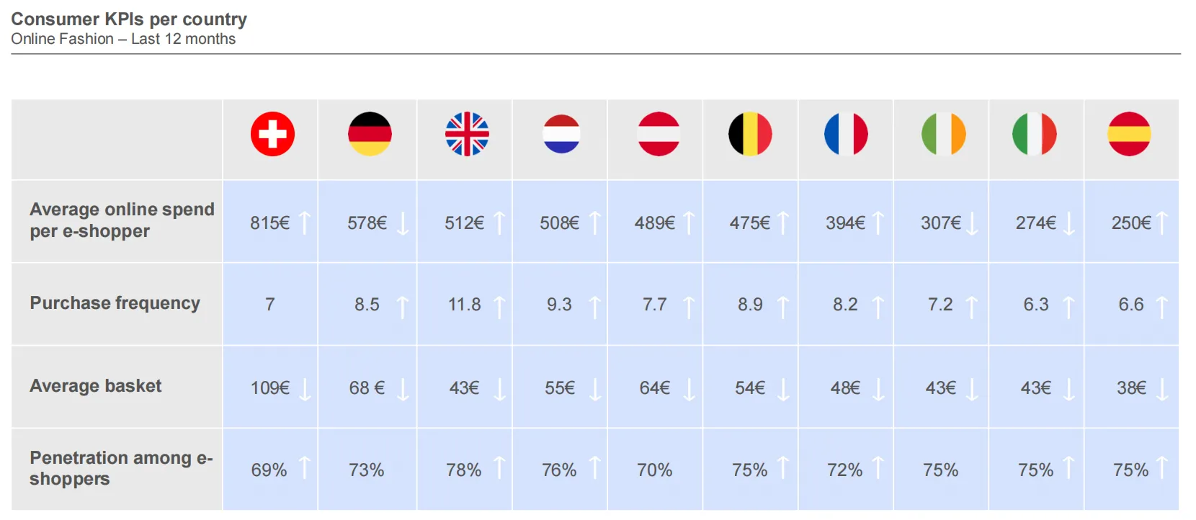Click the Switzerland flag icon
Viewport: 1196px width, 520px height.
(272, 134)
